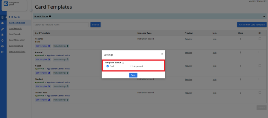Select the Draft radio button

pos(108,66)
